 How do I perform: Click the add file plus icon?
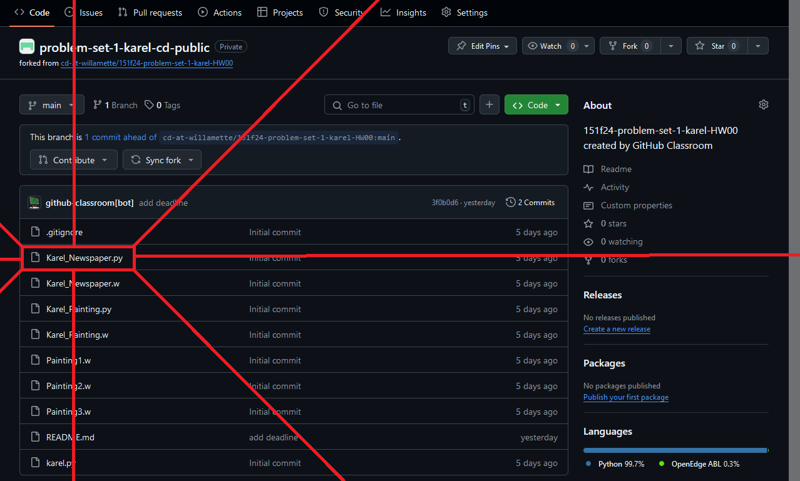point(490,105)
